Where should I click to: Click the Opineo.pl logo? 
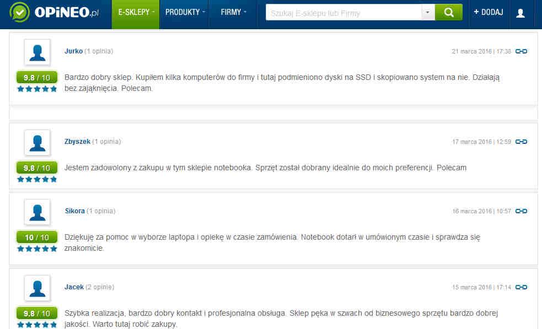pos(54,13)
